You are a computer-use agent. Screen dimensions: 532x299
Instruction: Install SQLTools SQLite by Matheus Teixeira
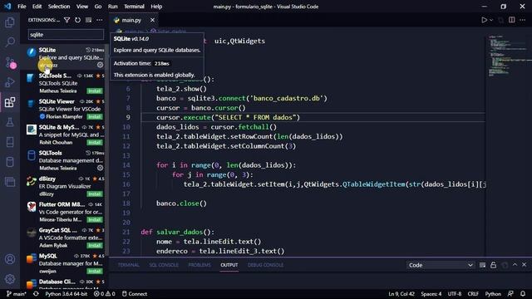tap(94, 91)
